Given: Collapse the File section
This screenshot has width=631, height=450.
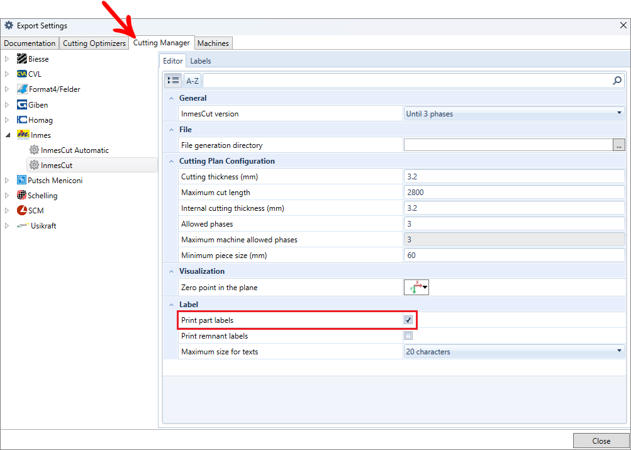Looking at the screenshot, I should (x=171, y=130).
